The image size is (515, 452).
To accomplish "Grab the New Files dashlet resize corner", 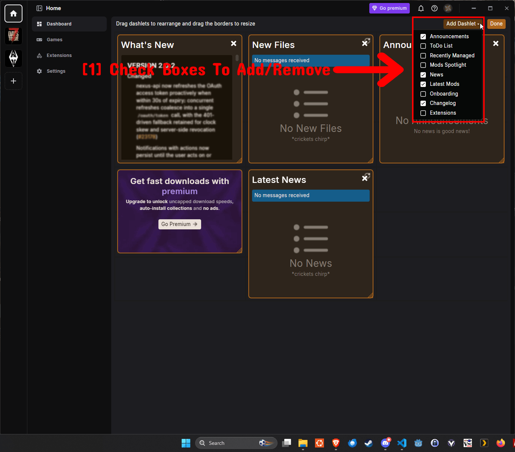I will coord(370,160).
